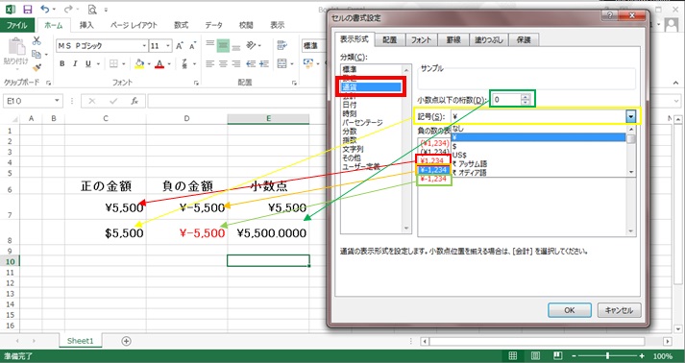
Task: Toggle Italic formatting
Action: tap(75, 63)
